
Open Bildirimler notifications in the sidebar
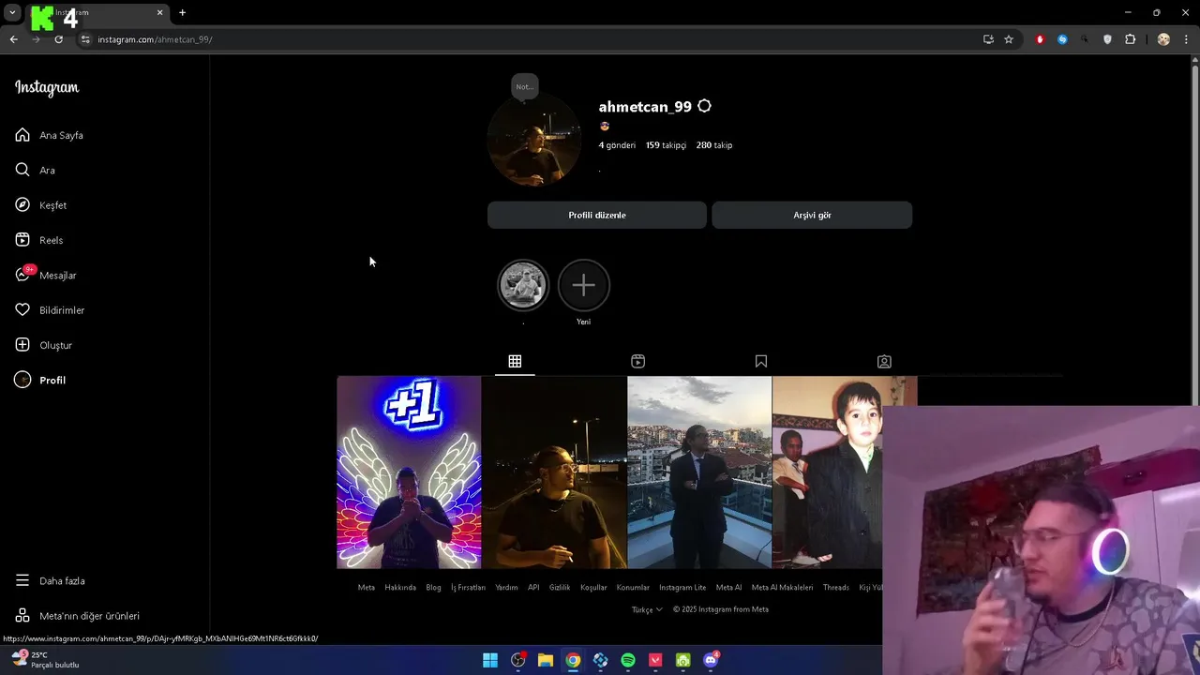point(50,310)
